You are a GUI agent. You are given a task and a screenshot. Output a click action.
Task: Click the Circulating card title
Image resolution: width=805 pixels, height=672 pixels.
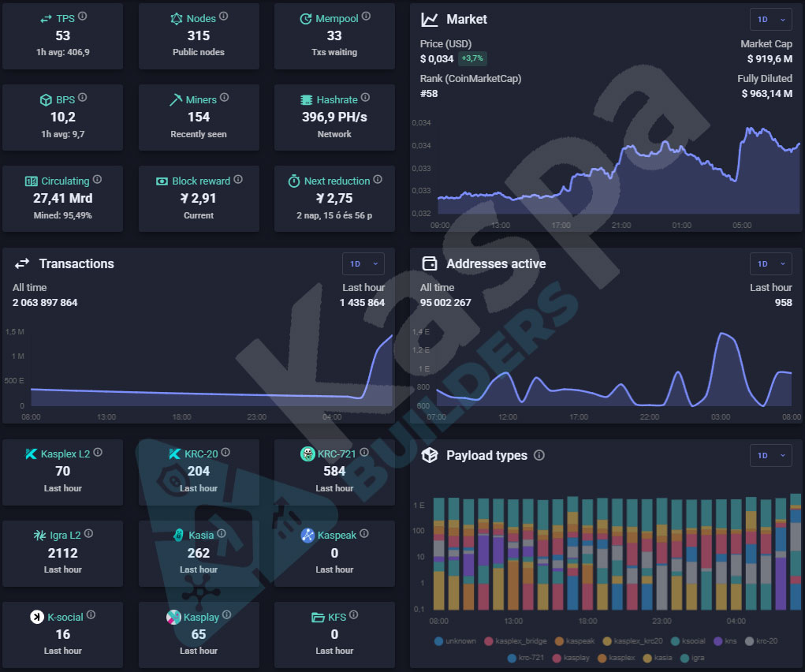click(x=65, y=181)
